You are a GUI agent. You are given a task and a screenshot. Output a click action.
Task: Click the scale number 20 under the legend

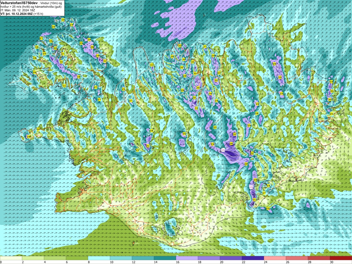click(221, 262)
